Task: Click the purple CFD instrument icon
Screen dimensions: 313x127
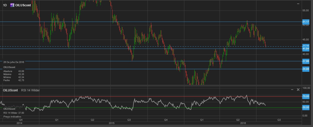Action: tap(12, 5)
